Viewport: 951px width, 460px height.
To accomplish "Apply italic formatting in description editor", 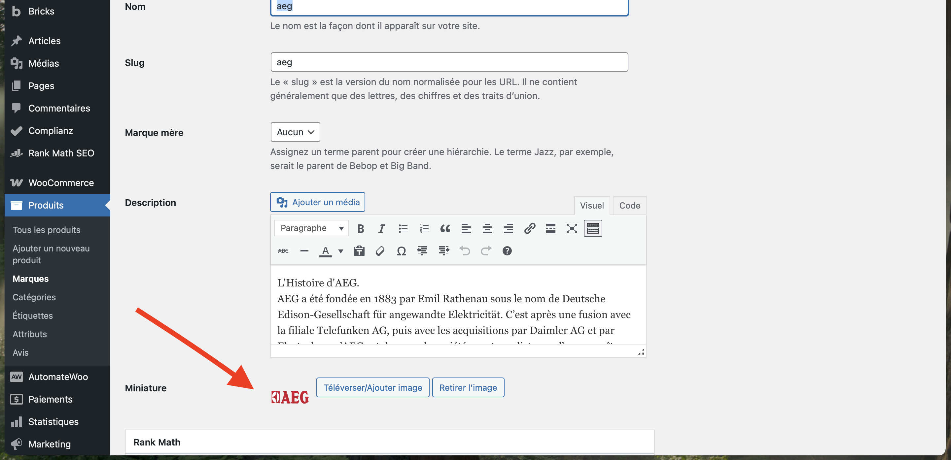I will click(x=381, y=229).
